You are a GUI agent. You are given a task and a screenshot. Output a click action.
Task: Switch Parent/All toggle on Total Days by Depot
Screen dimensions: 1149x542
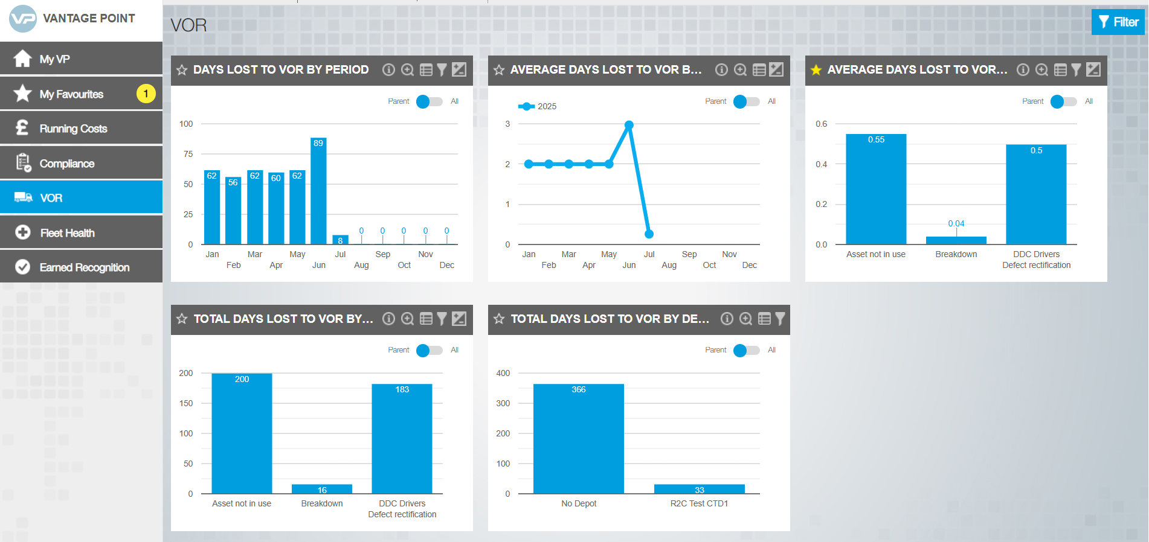[746, 351]
